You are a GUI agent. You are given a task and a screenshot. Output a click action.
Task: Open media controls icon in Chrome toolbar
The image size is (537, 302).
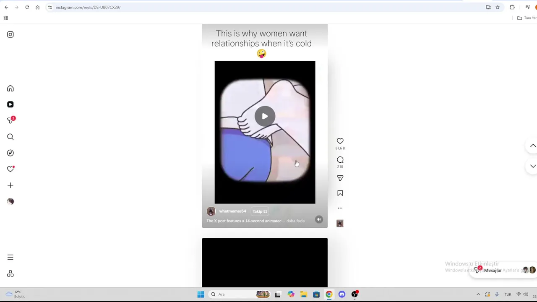[527, 7]
